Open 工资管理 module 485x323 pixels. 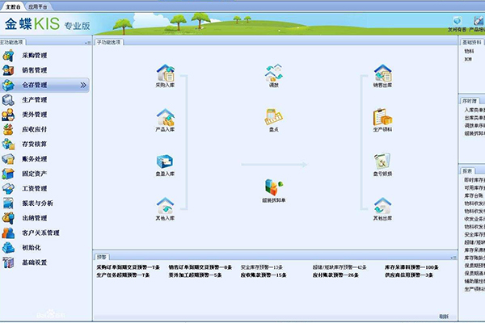click(x=34, y=188)
